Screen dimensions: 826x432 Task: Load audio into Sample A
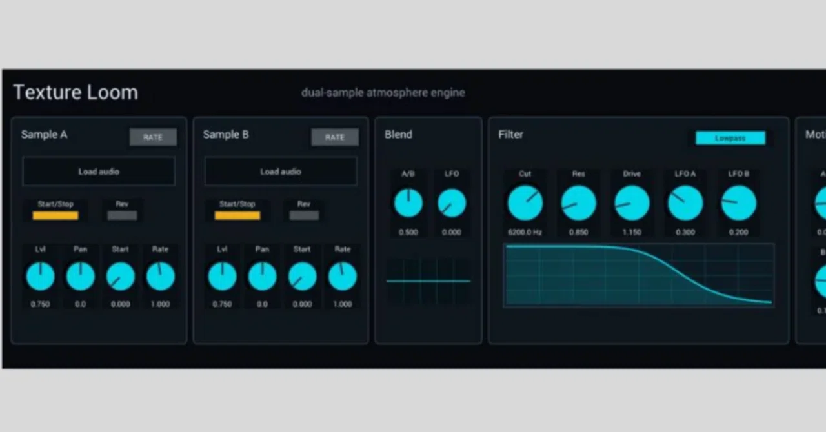pos(99,172)
